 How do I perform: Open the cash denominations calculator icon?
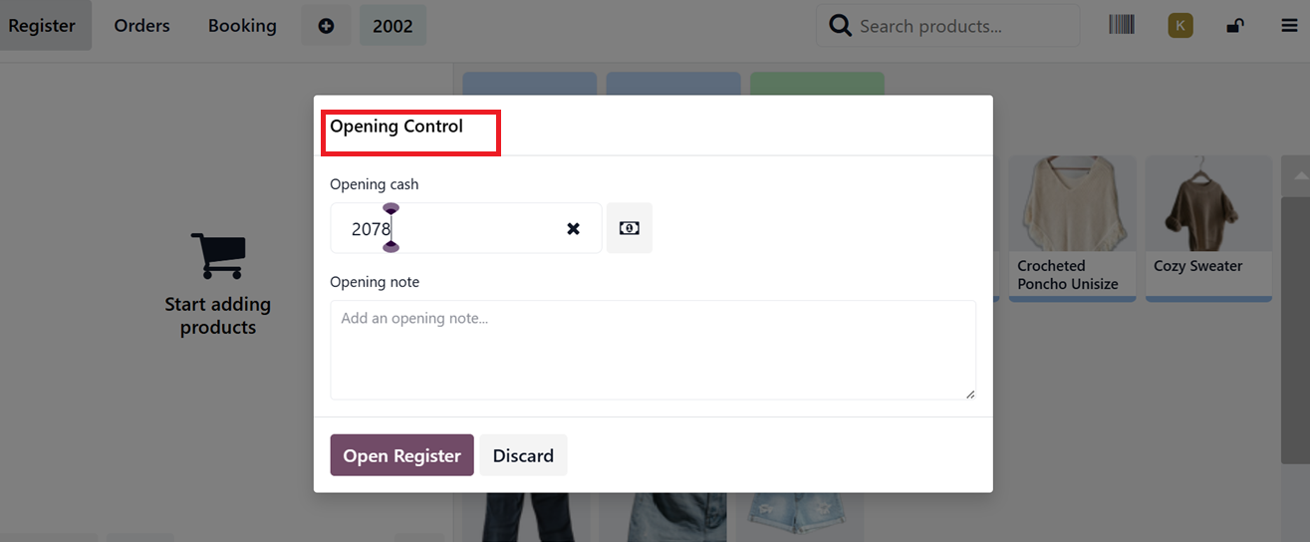point(629,228)
